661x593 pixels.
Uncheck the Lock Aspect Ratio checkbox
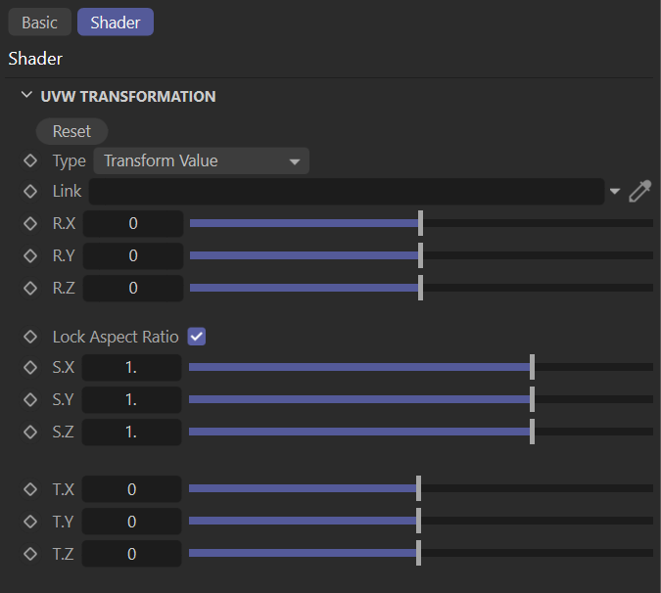click(x=197, y=337)
